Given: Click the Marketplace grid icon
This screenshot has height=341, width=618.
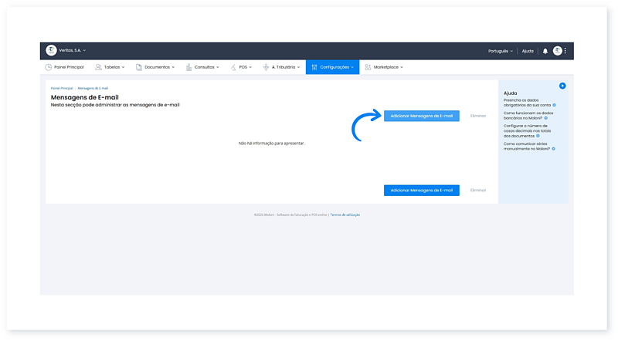Looking at the screenshot, I should [x=368, y=67].
